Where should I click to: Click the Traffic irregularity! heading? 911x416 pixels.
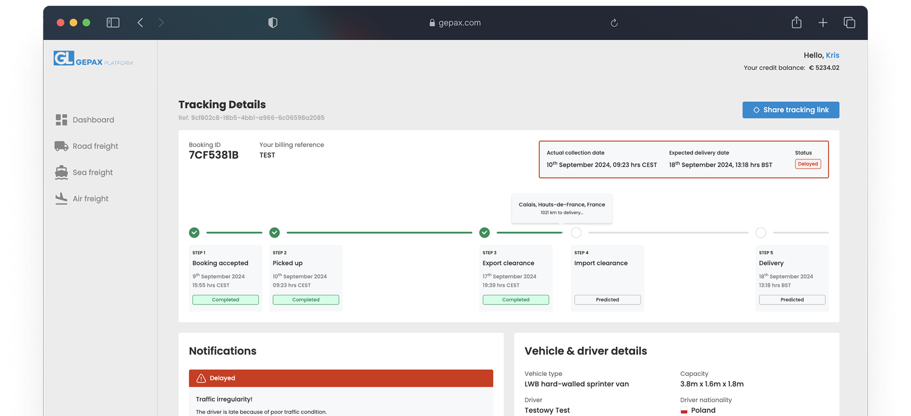point(224,399)
